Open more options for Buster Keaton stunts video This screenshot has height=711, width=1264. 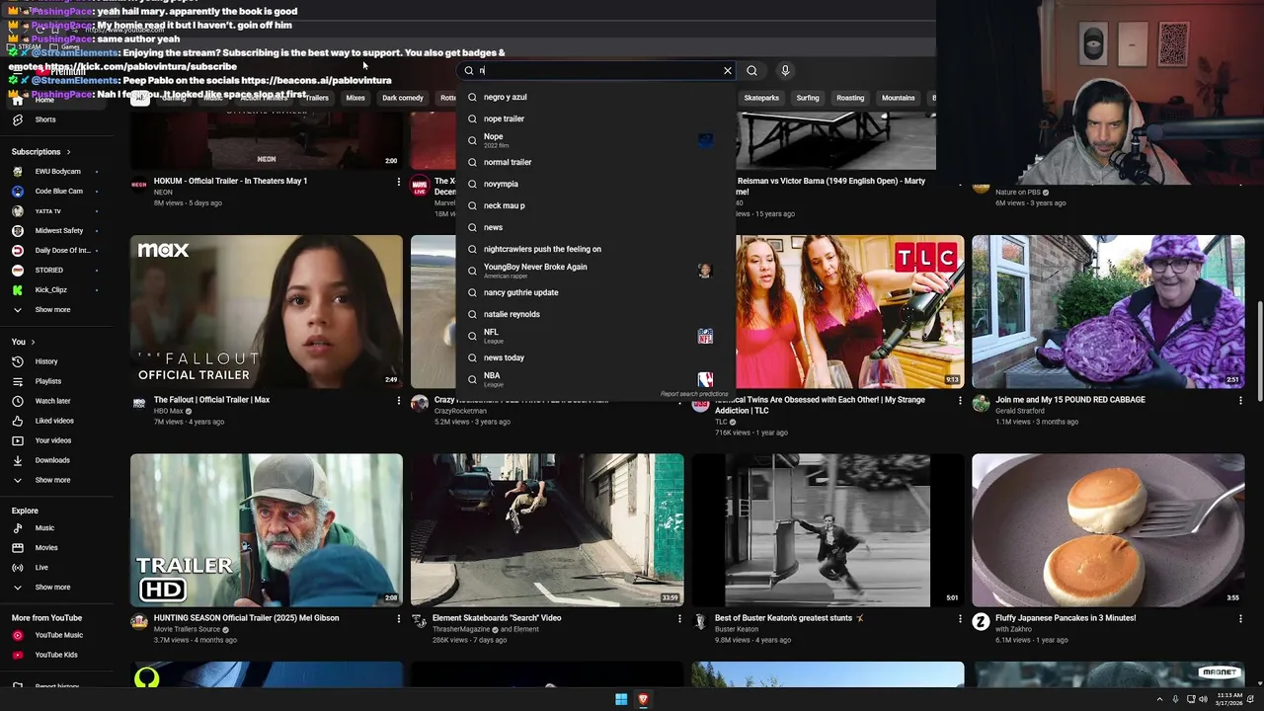point(960,619)
